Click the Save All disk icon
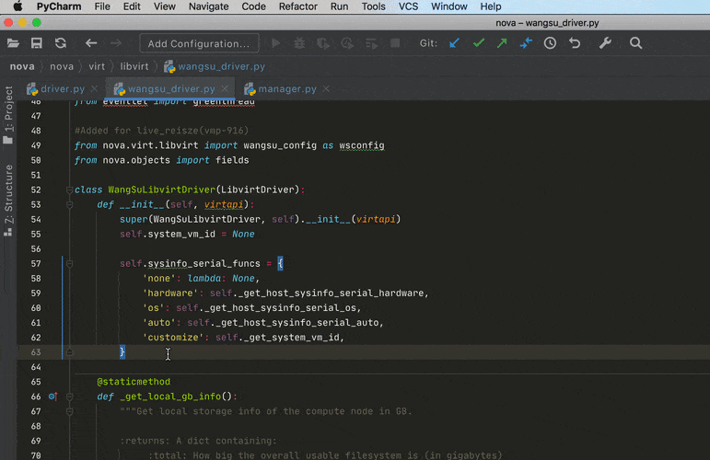 (x=37, y=43)
